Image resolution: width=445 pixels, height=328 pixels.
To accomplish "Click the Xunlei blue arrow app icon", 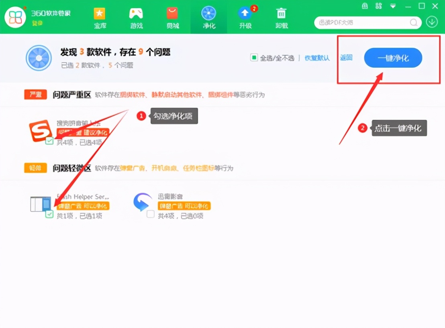I will click(x=143, y=202).
